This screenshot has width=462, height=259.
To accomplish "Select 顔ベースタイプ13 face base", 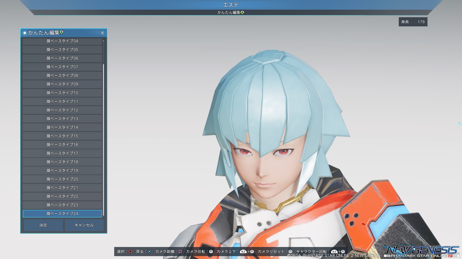I will point(62,119).
